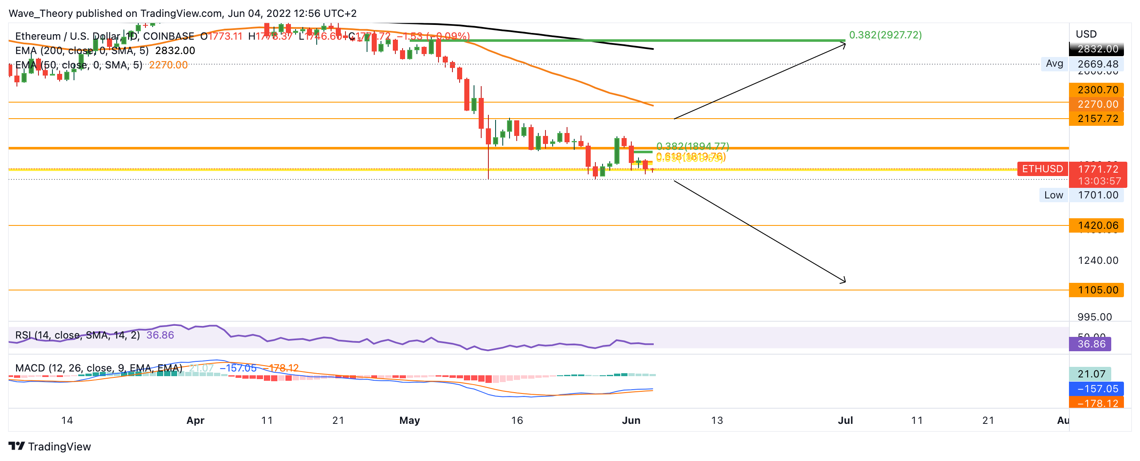
Task: Click the Low price tag
Action: click(1053, 195)
